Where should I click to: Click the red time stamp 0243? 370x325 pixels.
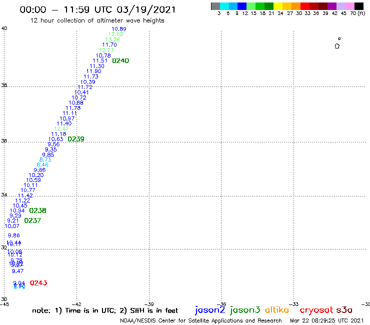click(x=38, y=283)
